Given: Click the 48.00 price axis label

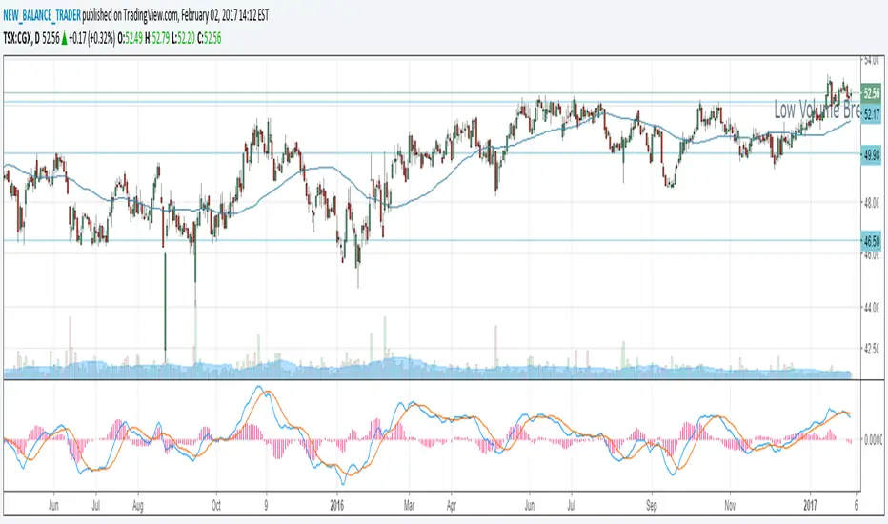Looking at the screenshot, I should 872,202.
